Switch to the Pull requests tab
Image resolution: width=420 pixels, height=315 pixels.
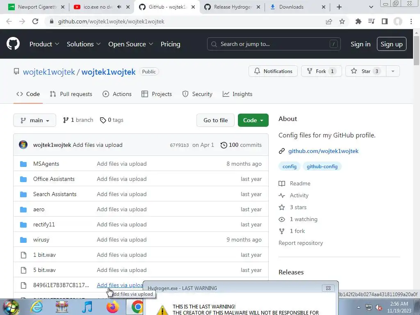(71, 94)
